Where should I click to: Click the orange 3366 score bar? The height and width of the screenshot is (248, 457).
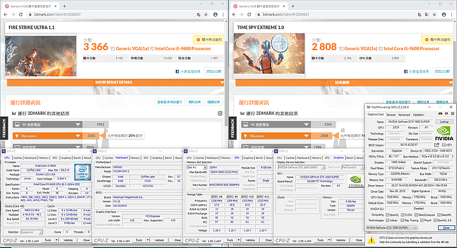91,136
